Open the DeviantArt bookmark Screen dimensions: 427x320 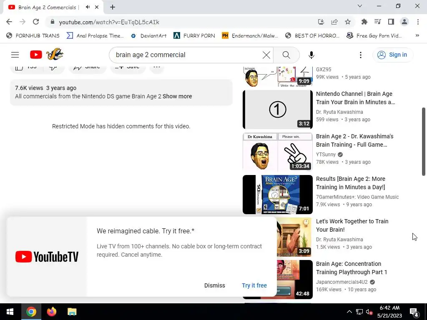pos(149,36)
